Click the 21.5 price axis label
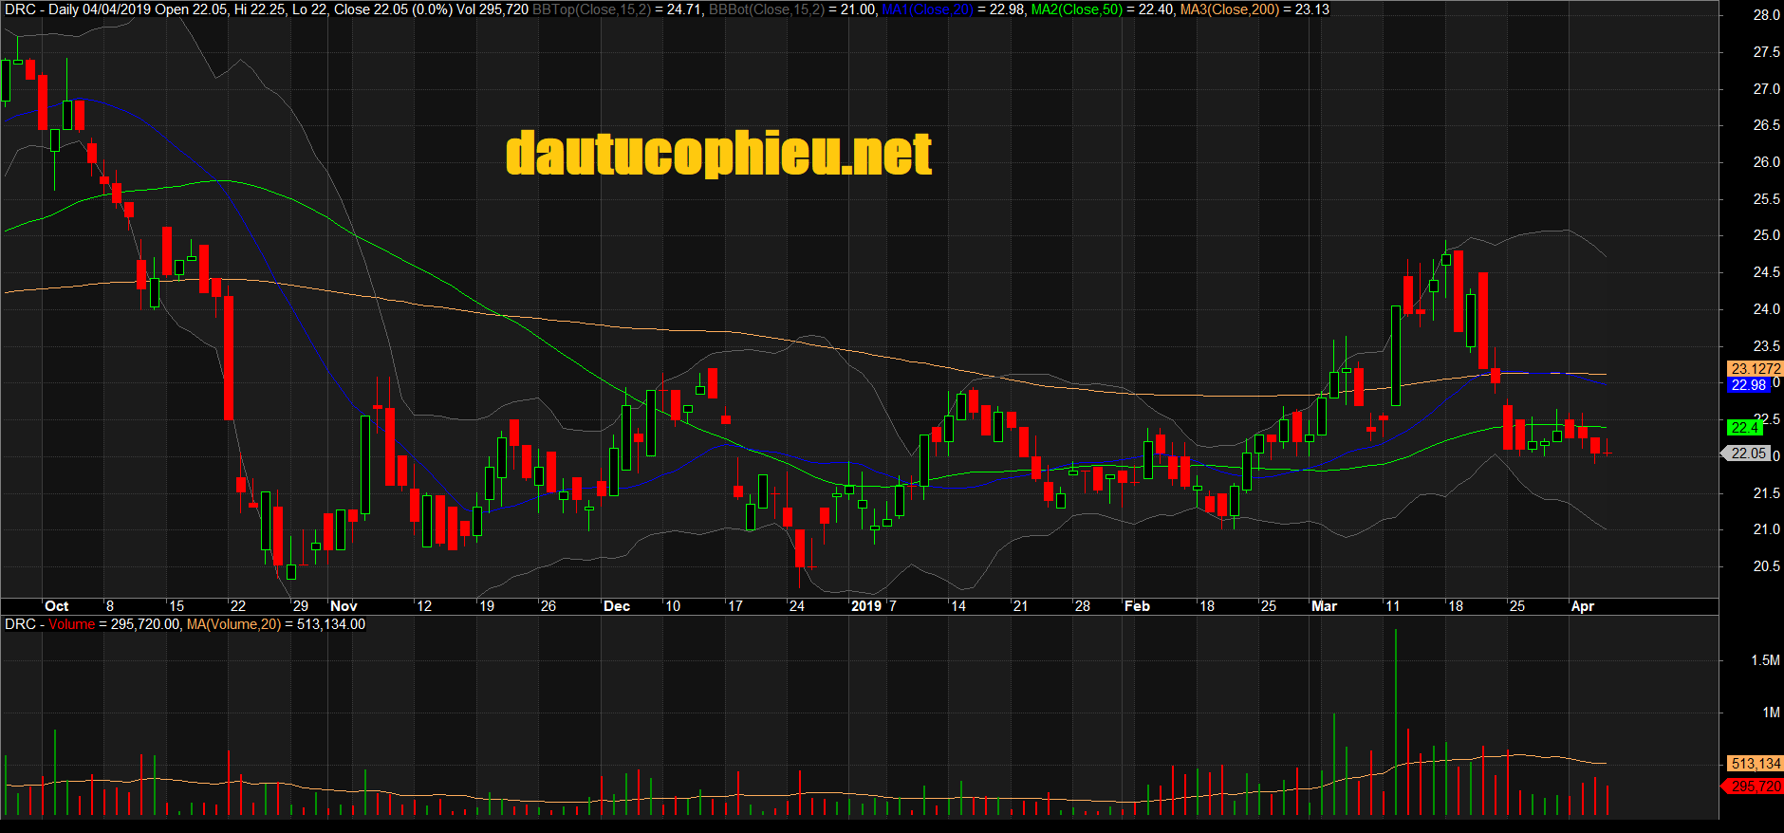This screenshot has height=833, width=1784. tap(1766, 493)
